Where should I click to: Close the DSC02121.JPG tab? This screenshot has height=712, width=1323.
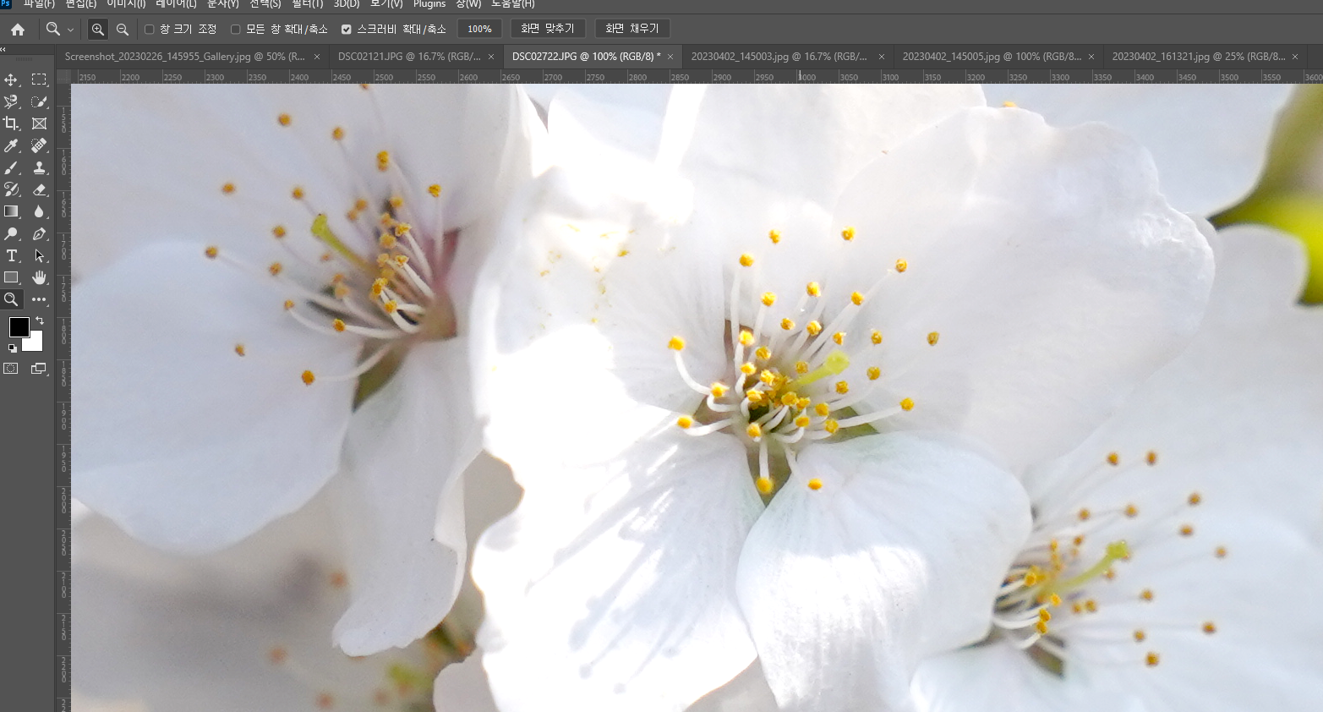491,57
